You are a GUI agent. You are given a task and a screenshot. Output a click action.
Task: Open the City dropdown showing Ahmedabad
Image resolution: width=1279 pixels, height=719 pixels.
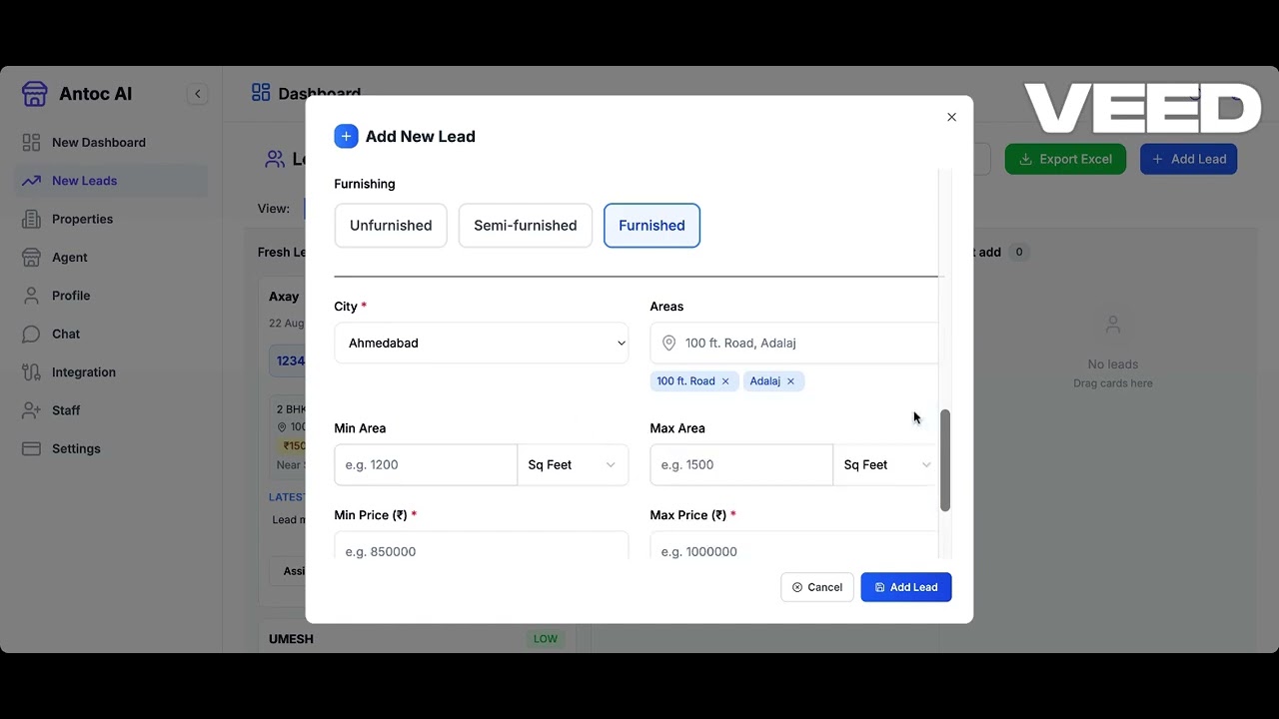482,343
